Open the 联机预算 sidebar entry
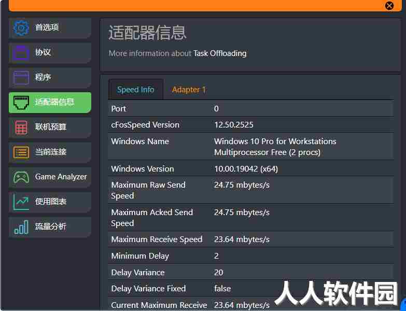The height and width of the screenshot is (311, 406). click(x=50, y=127)
